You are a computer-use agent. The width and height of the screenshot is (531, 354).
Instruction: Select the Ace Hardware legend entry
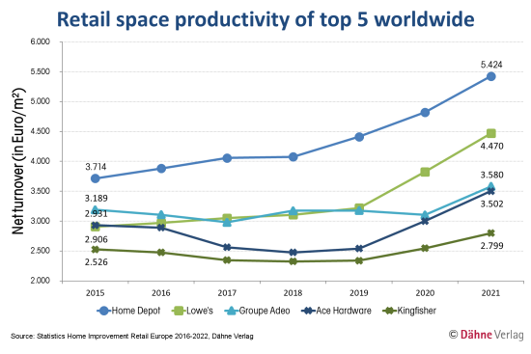(x=336, y=311)
